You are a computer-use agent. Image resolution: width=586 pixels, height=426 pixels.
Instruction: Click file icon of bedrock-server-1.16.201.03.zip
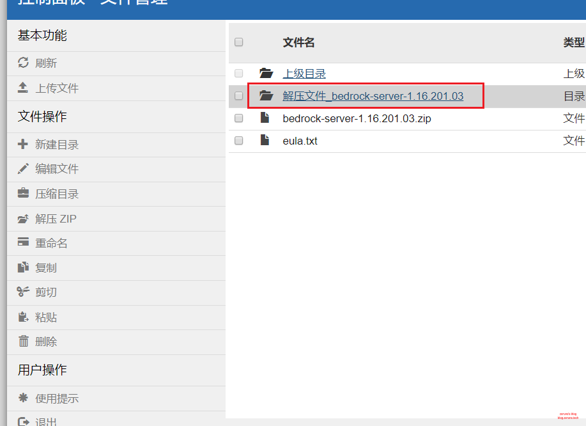[x=265, y=118]
